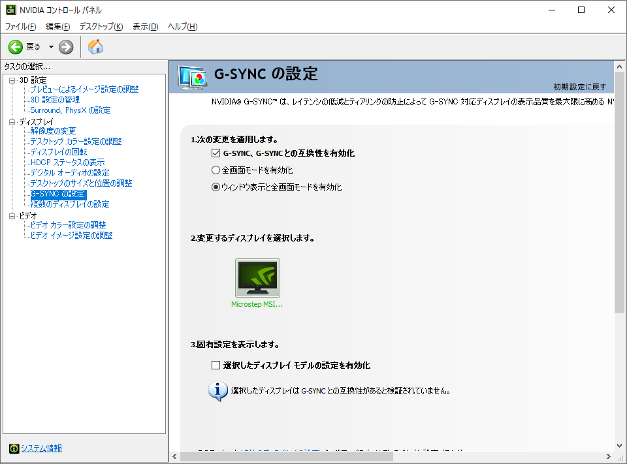Open the デスクトップ(K) menu
Image resolution: width=627 pixels, height=464 pixels.
coord(101,27)
